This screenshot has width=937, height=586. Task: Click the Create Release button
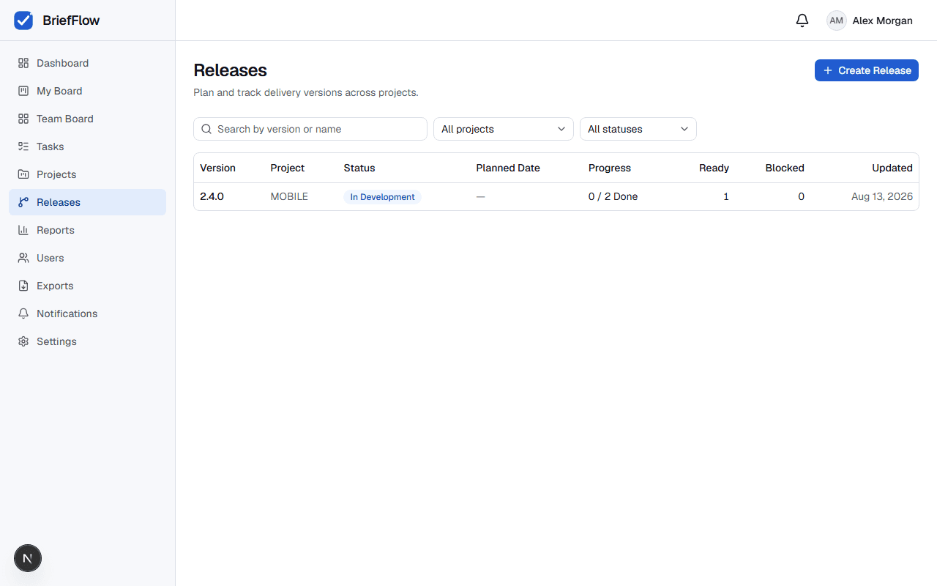(x=867, y=70)
